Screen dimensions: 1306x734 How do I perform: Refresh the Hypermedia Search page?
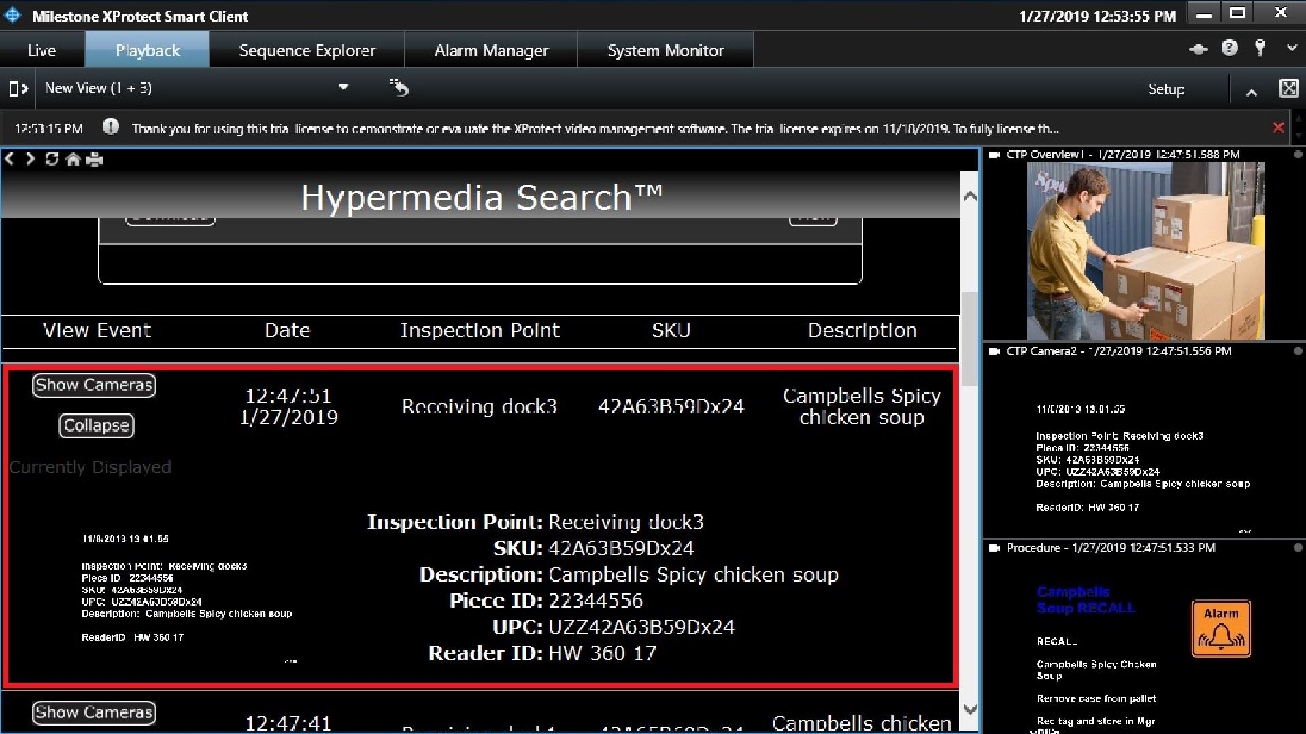[51, 159]
